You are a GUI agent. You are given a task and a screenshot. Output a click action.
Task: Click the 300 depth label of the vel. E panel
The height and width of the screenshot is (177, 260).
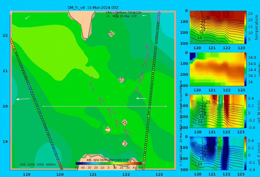click(184, 170)
